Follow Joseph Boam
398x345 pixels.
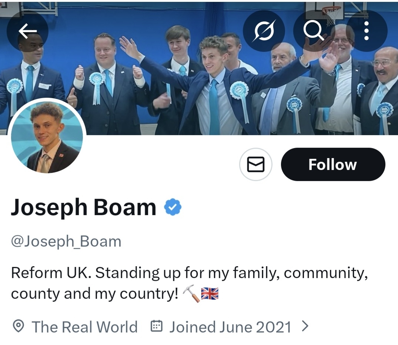(x=333, y=164)
